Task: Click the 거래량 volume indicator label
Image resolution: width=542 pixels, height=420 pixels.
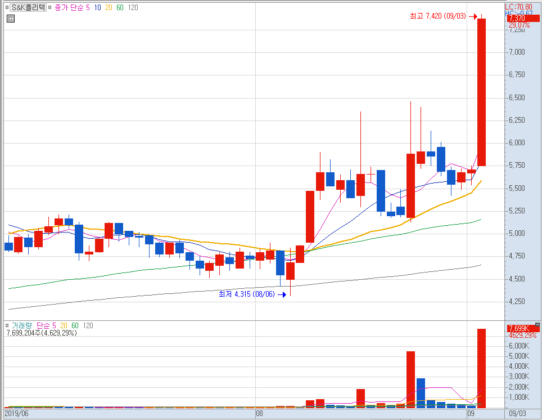Action: (21, 325)
